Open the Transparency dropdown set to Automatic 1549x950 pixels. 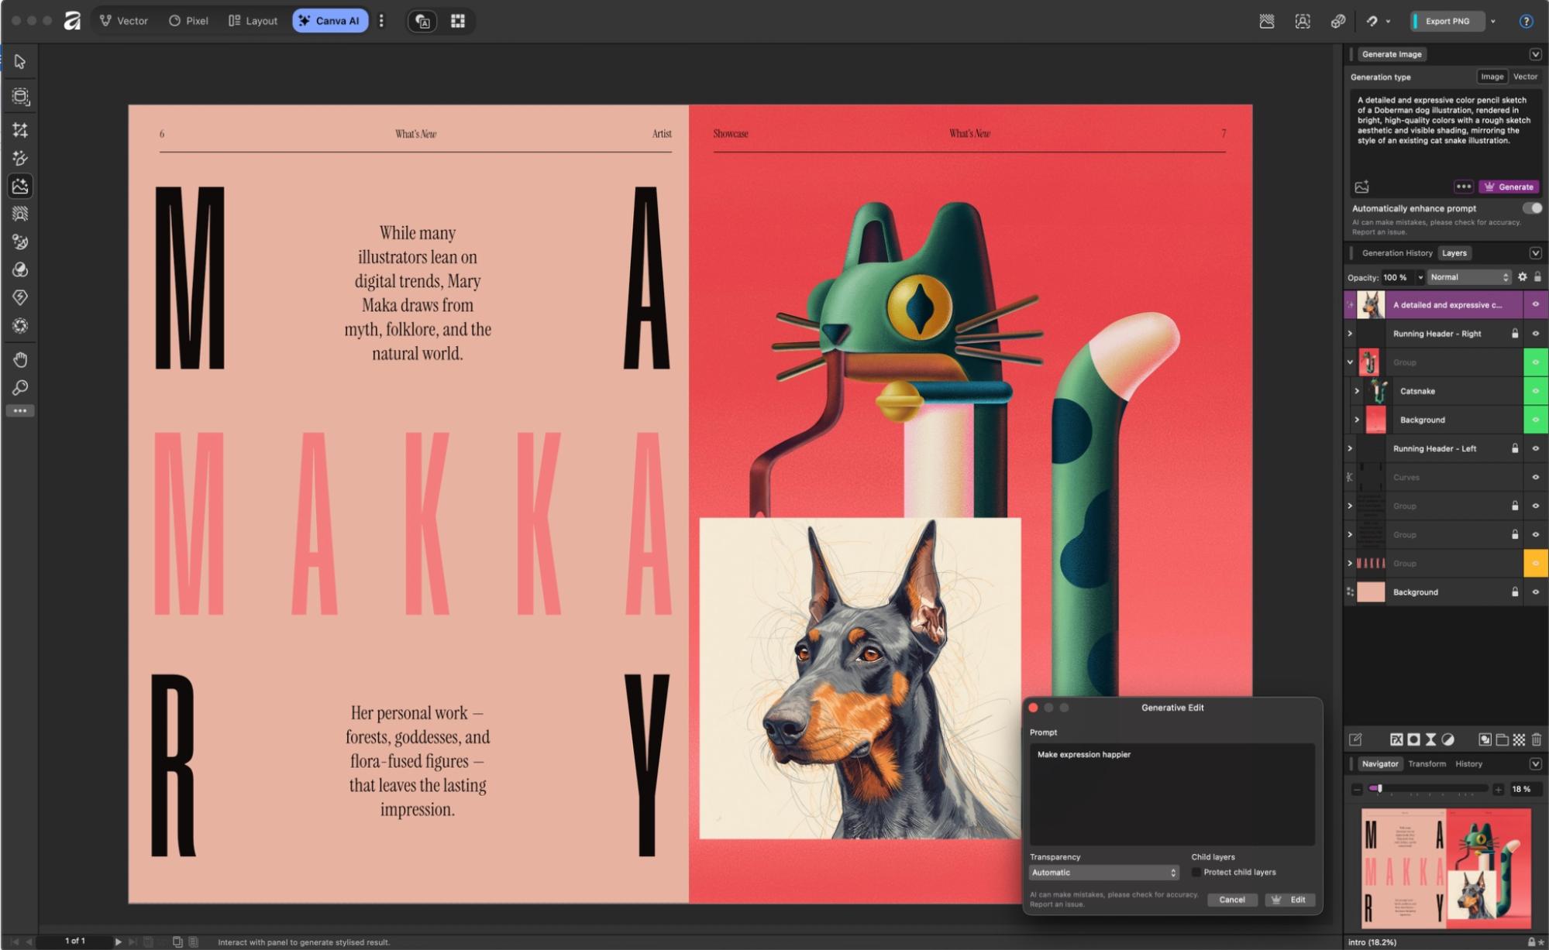tap(1103, 872)
